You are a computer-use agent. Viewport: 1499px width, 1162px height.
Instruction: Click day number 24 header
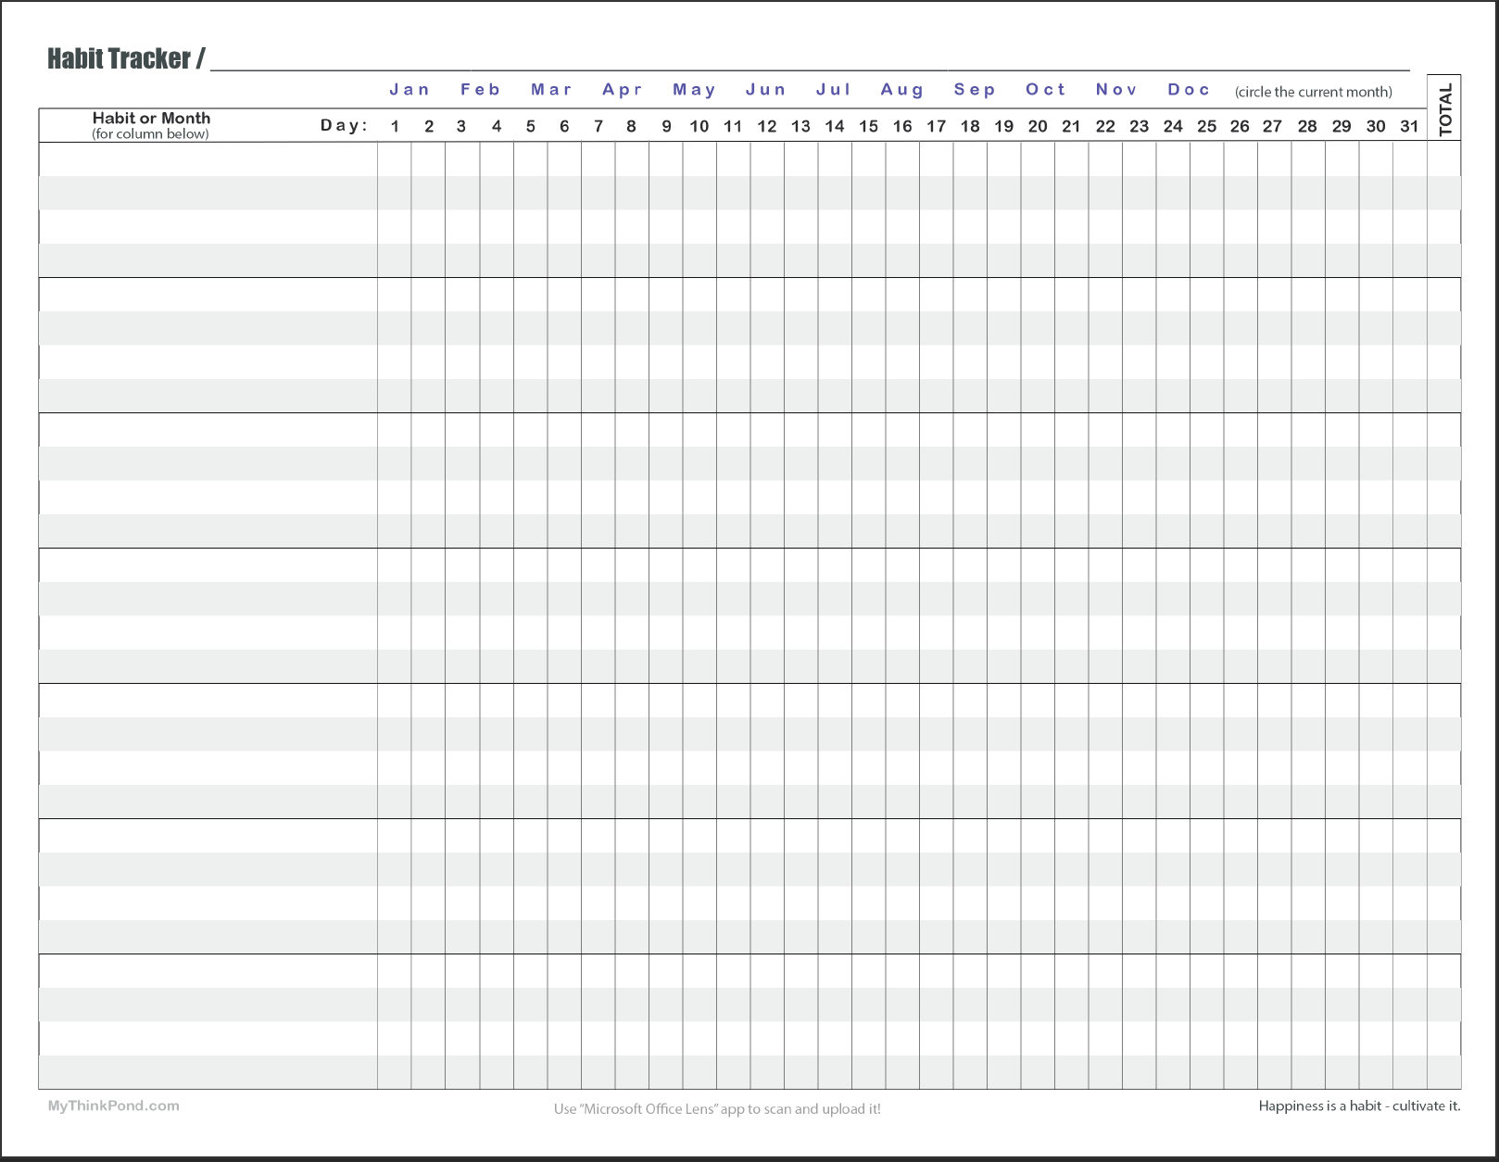pyautogui.click(x=1173, y=126)
